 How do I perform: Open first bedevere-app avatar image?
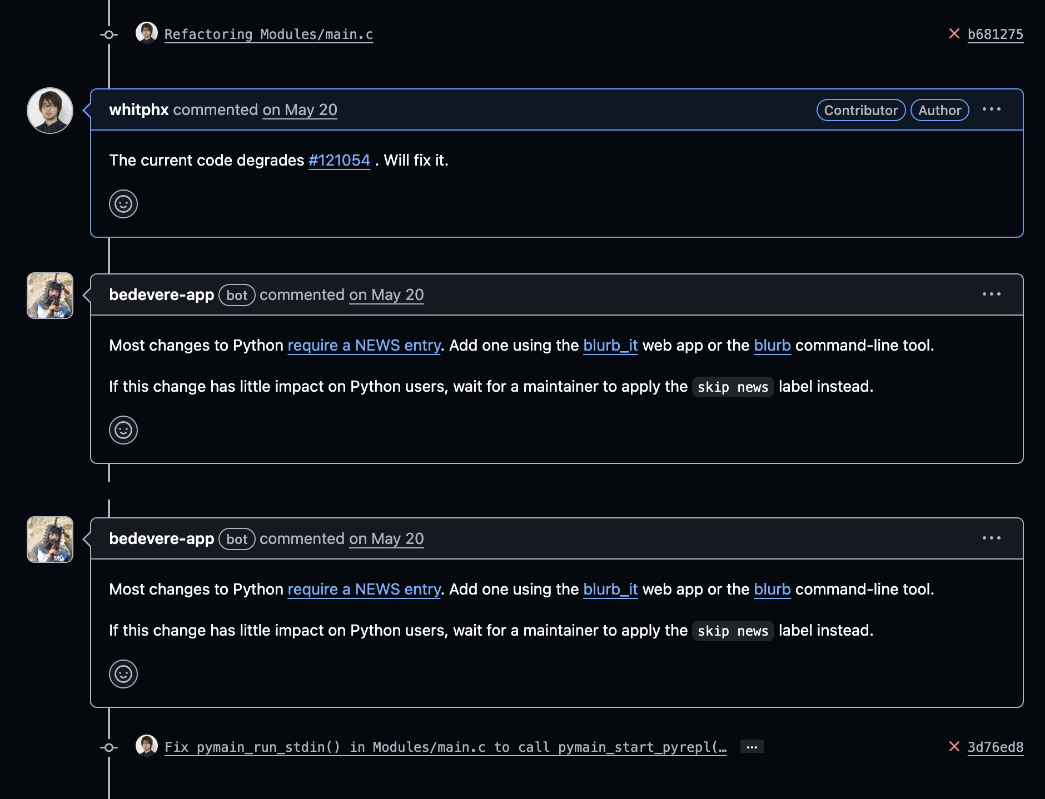50,296
